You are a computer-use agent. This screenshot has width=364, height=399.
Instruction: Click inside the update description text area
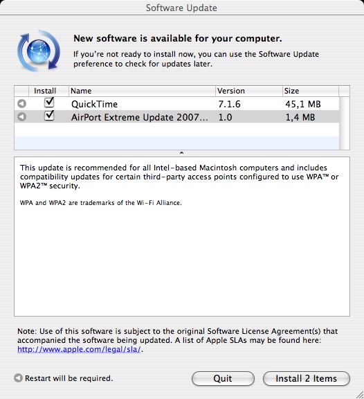point(182,237)
